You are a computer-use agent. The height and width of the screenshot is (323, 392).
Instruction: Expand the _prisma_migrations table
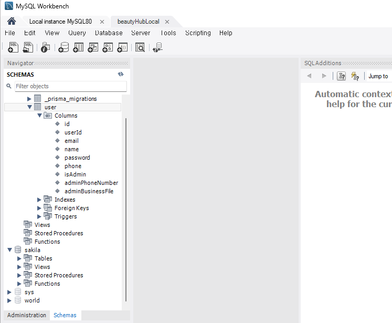tap(29, 99)
